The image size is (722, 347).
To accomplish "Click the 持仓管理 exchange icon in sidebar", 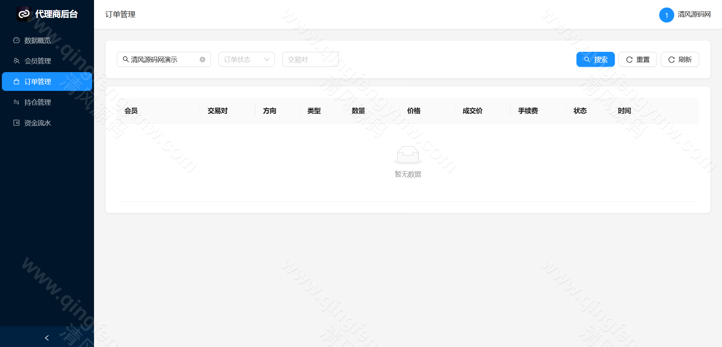I will (16, 102).
